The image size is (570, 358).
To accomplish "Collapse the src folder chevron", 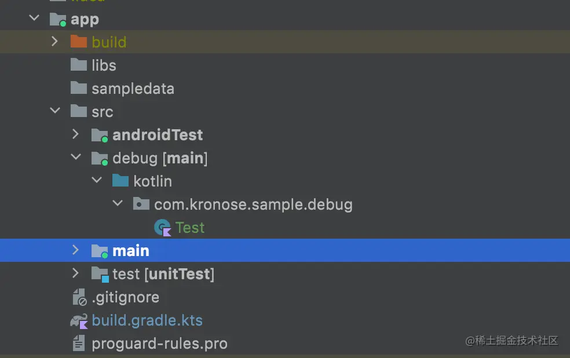I will click(x=55, y=110).
